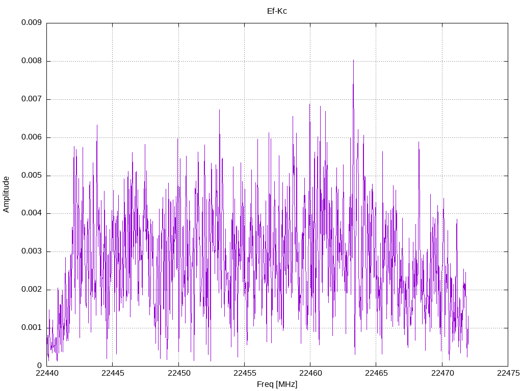This screenshot has width=522, height=391.
Task: Click y-axis tick label 0.007
Action: point(32,99)
